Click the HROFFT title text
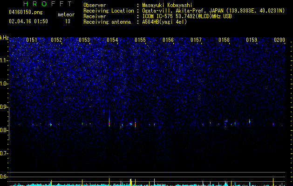Viewport: 293px width, 186px height. click(x=48, y=4)
